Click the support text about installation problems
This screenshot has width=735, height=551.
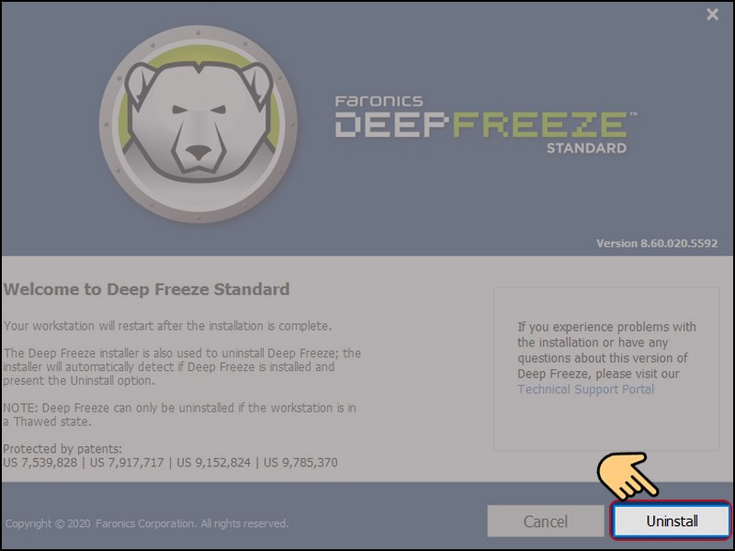(606, 350)
